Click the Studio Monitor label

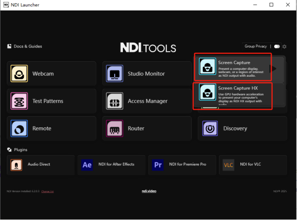146,73
